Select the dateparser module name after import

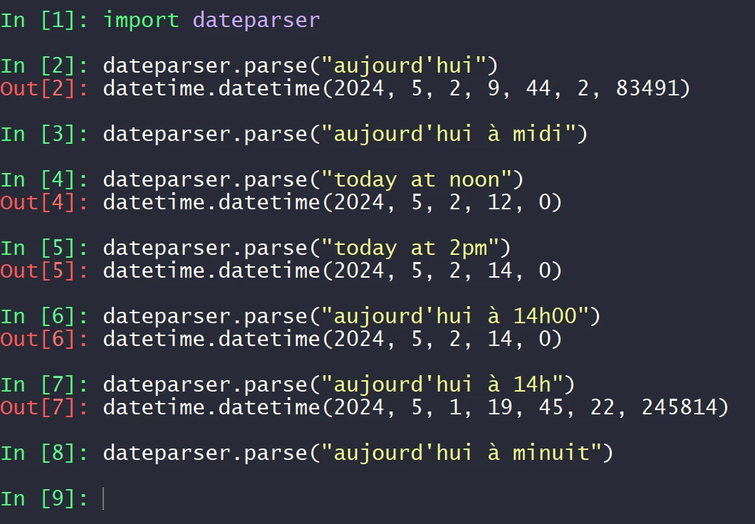click(x=256, y=20)
